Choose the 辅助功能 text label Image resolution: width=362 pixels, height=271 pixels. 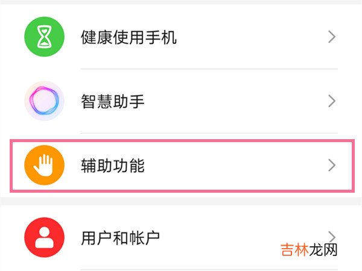tap(112, 166)
